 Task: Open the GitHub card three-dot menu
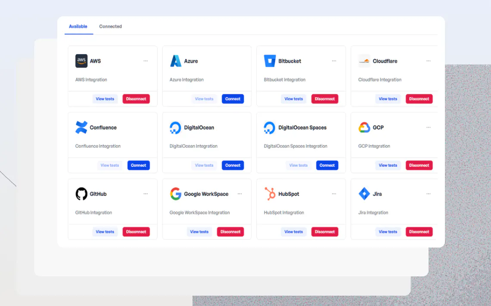[146, 194]
